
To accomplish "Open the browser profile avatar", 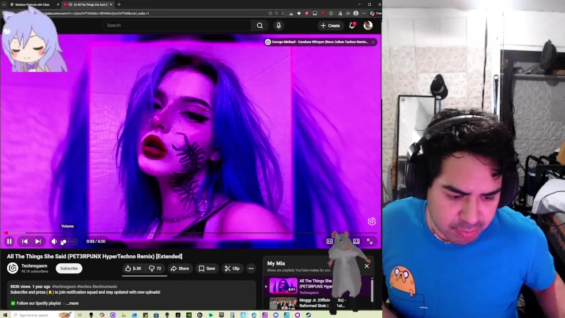I will [356, 13].
